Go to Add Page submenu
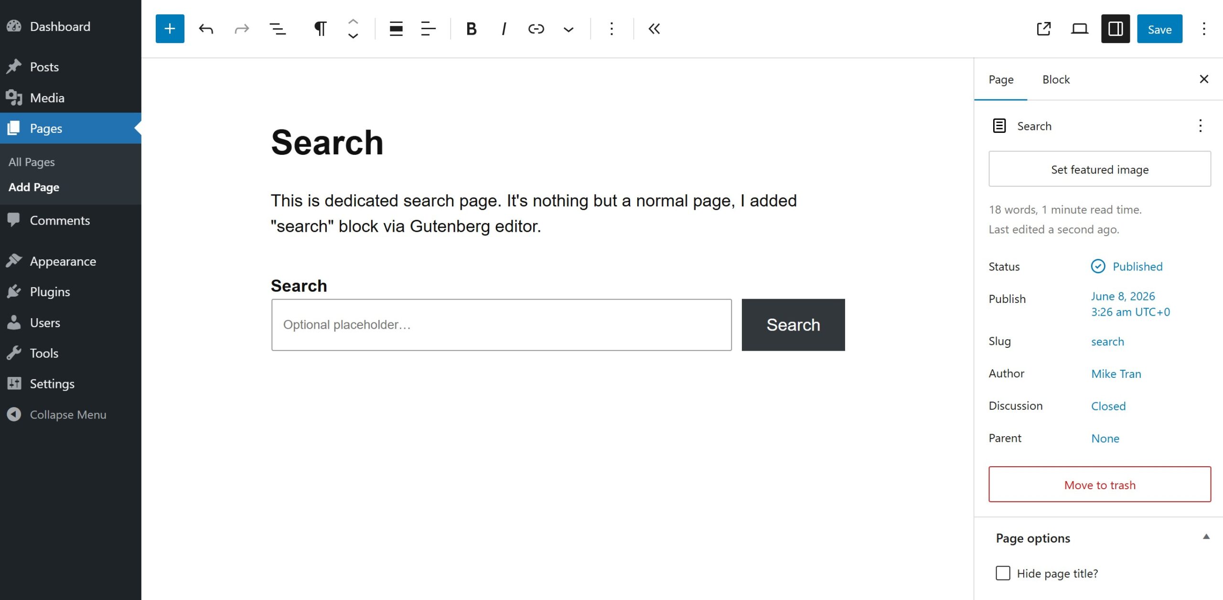The image size is (1223, 600). (34, 187)
